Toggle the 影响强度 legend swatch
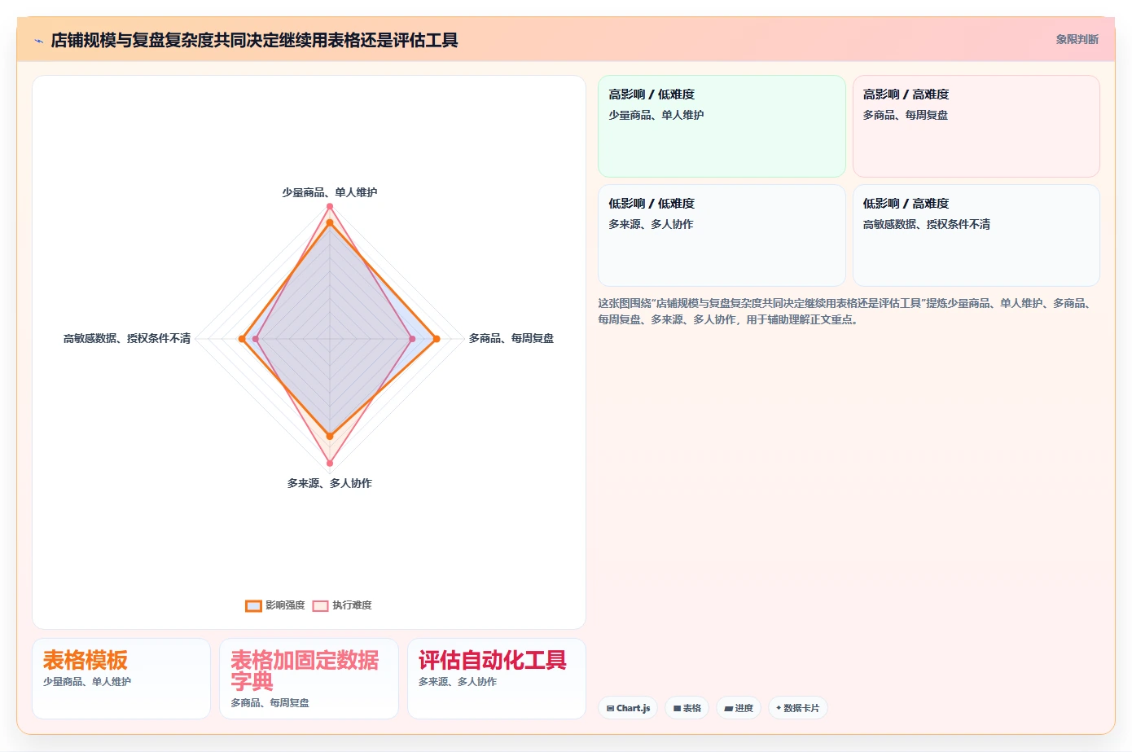This screenshot has height=752, width=1132. click(253, 605)
